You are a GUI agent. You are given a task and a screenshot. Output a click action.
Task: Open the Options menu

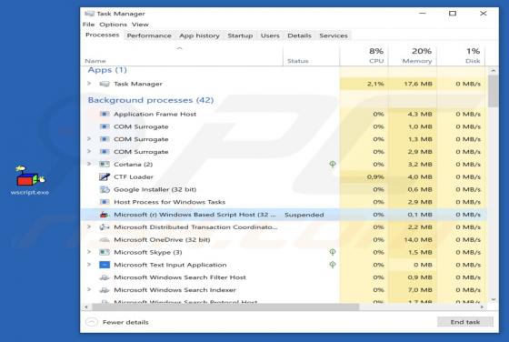(x=113, y=25)
